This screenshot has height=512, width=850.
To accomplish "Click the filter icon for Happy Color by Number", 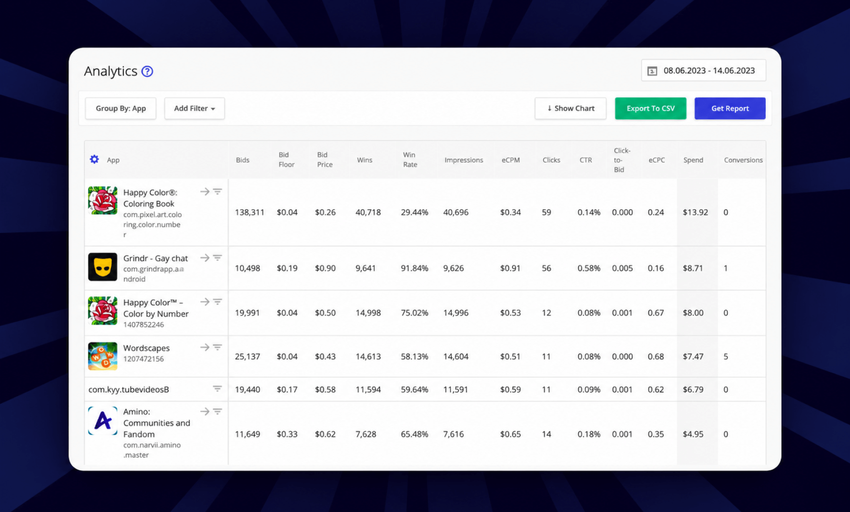I will 217,302.
